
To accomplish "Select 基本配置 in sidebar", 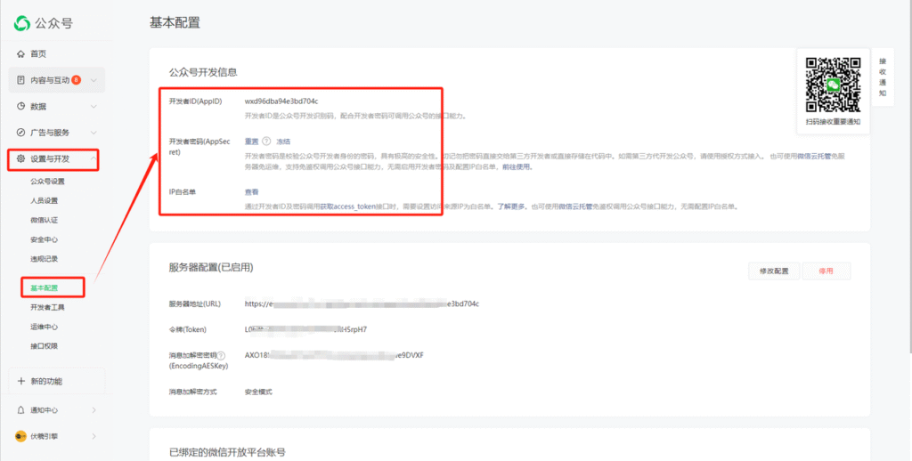I will click(x=45, y=288).
